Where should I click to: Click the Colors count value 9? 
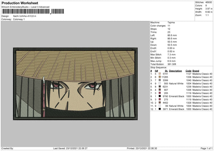click(206, 6)
